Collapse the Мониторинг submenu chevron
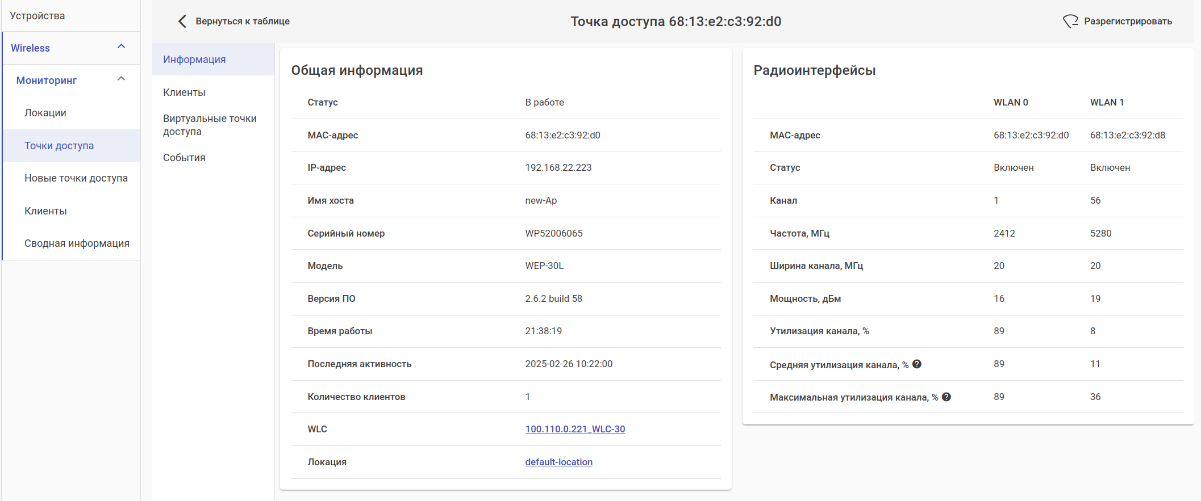 [121, 79]
